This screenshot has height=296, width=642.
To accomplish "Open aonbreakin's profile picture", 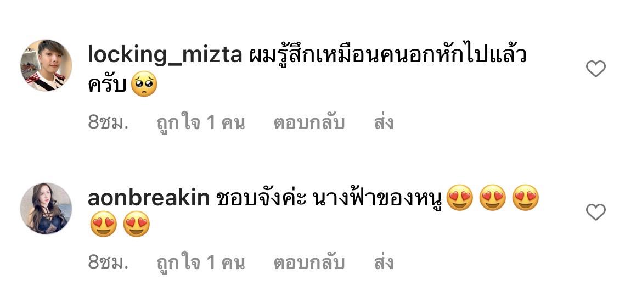I will [x=46, y=208].
